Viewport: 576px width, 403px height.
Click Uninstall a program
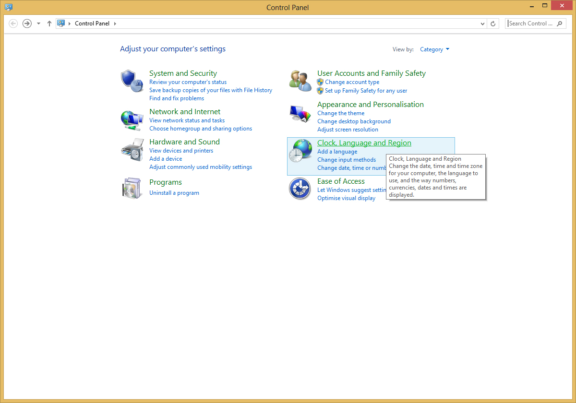click(174, 193)
